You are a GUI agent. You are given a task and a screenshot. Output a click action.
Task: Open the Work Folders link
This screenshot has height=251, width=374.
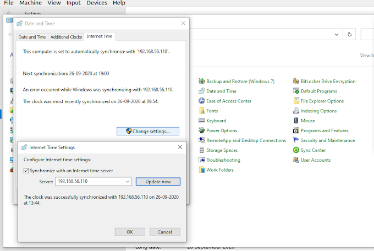[220, 170]
